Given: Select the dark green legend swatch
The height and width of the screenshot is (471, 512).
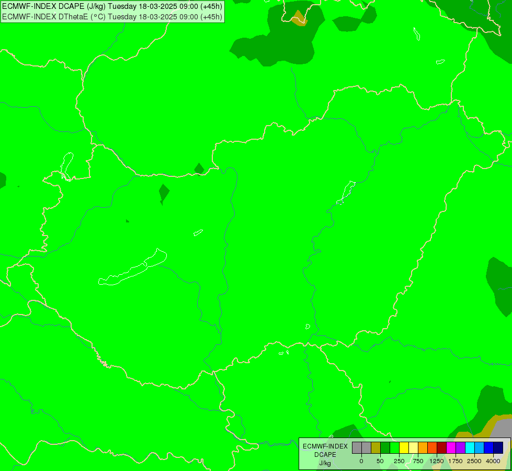Looking at the screenshot, I should (x=385, y=447).
